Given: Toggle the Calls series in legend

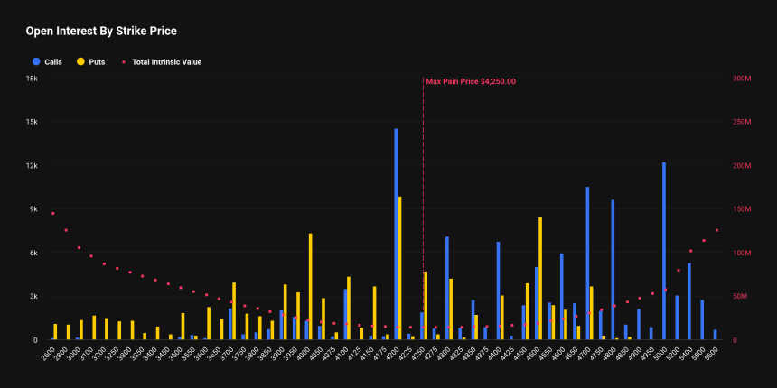Looking at the screenshot, I should pos(52,62).
